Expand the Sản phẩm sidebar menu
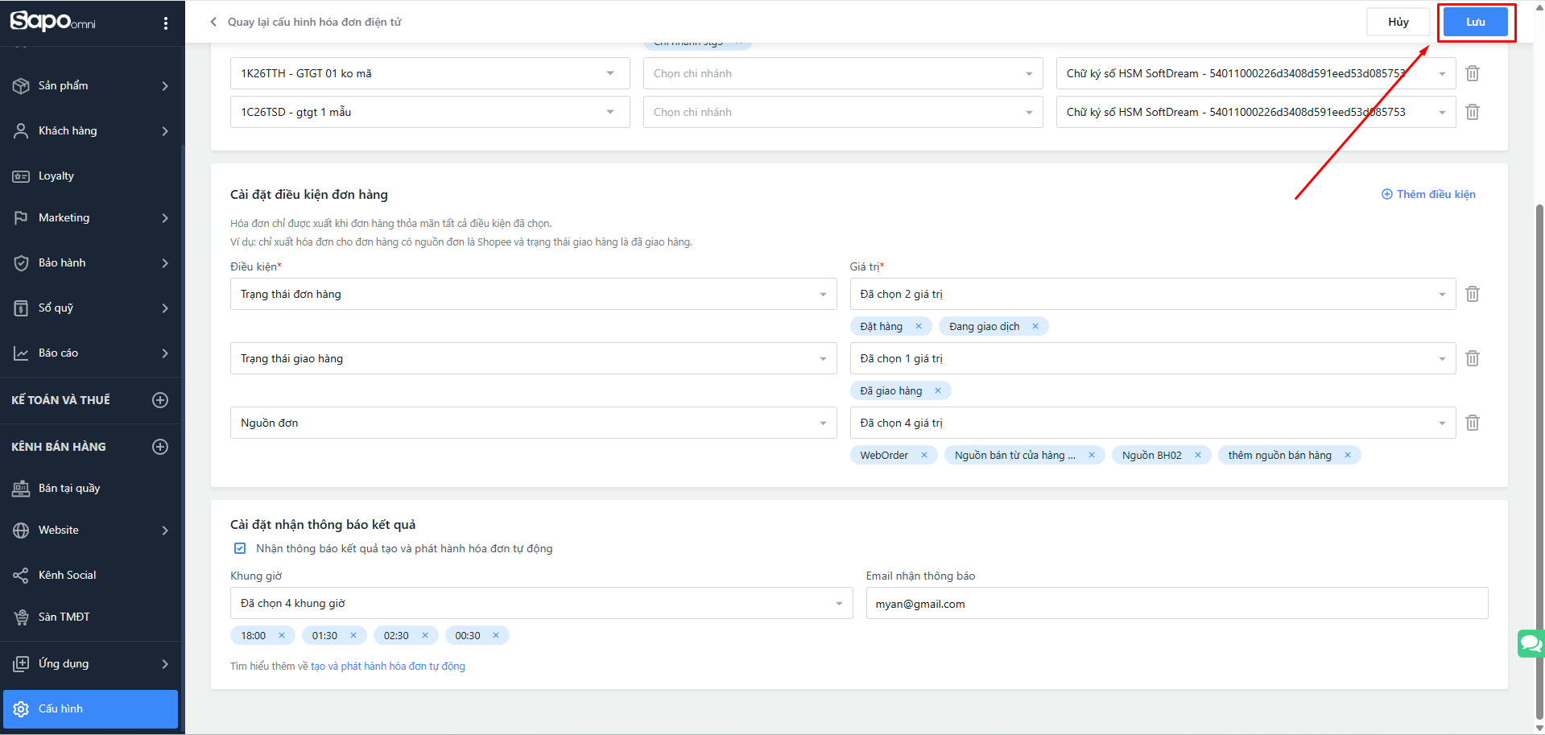The width and height of the screenshot is (1545, 735). click(90, 85)
